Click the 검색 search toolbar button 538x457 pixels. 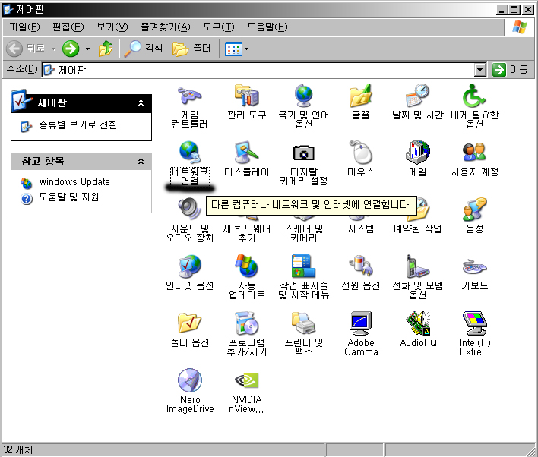(x=143, y=49)
